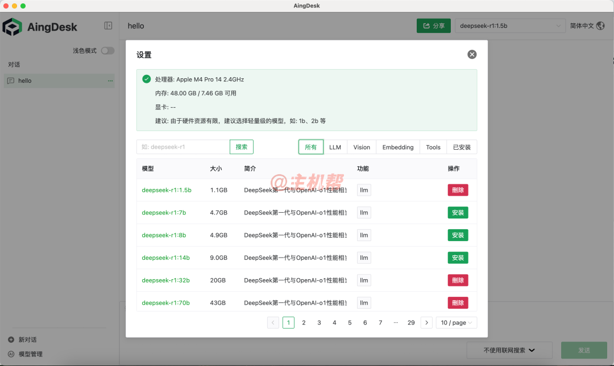Open the deepseek-r1:1.5b model link
The height and width of the screenshot is (366, 614).
[x=167, y=190]
